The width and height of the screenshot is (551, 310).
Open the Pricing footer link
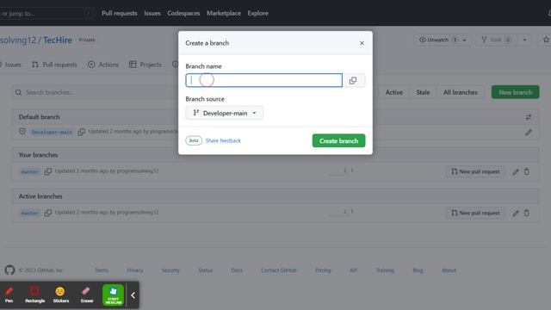click(x=323, y=270)
